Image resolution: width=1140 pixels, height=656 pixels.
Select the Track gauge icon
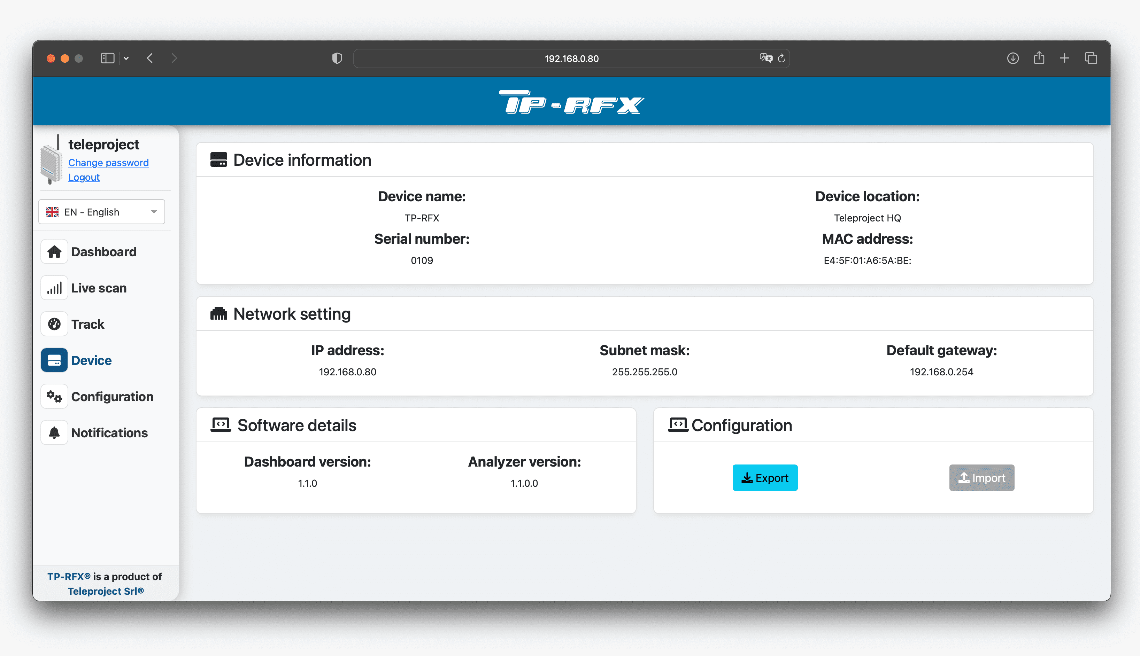[x=54, y=324]
